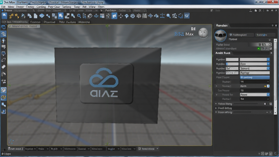This screenshot has width=279, height=157.
Task: Click the magnifier icon beside the dotted cluster icon
Action: tap(168, 16)
